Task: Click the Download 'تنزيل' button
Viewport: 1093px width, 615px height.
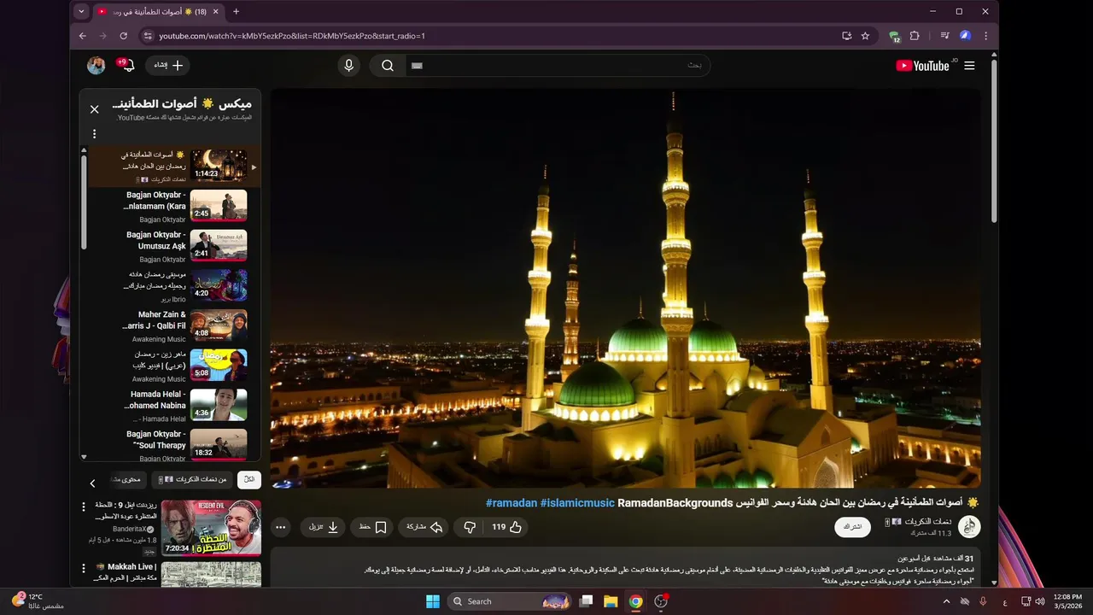Action: click(324, 527)
